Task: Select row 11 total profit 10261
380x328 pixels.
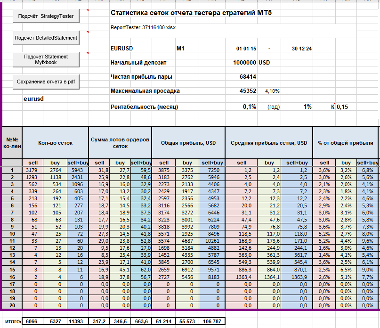Action: coord(212,241)
